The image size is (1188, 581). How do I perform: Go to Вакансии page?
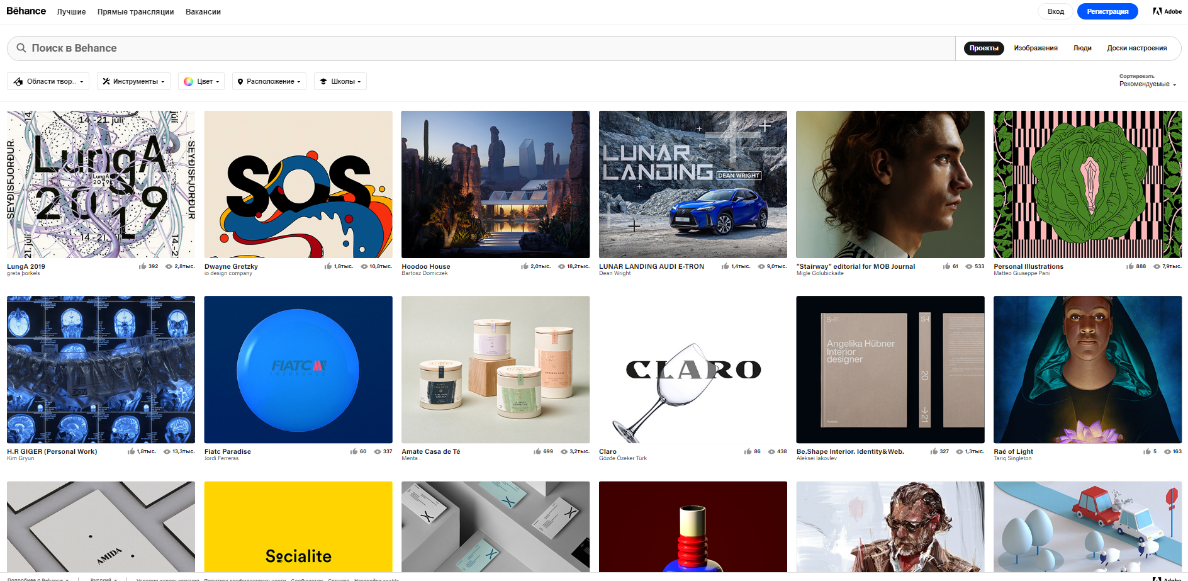tap(203, 12)
